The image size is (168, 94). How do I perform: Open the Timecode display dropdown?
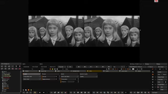click(62, 67)
